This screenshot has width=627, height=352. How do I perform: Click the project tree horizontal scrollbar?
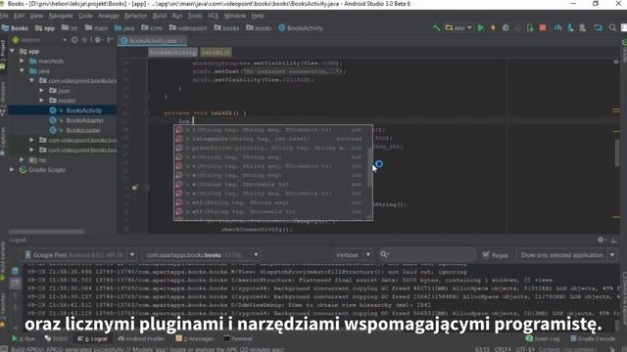click(x=46, y=232)
